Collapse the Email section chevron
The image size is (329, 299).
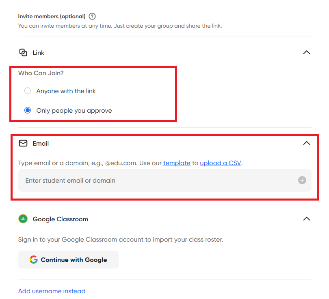pyautogui.click(x=307, y=143)
